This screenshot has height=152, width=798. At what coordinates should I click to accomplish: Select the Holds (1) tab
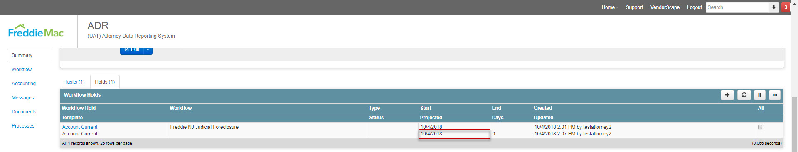point(105,82)
